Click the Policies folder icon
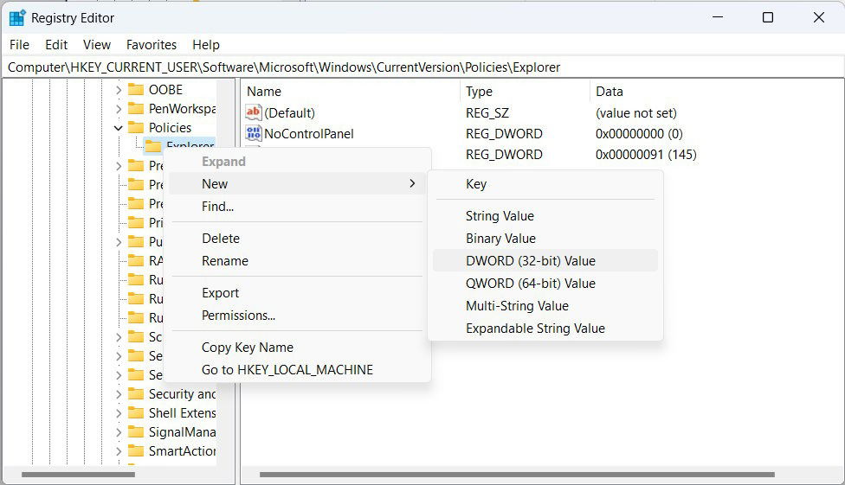 136,128
